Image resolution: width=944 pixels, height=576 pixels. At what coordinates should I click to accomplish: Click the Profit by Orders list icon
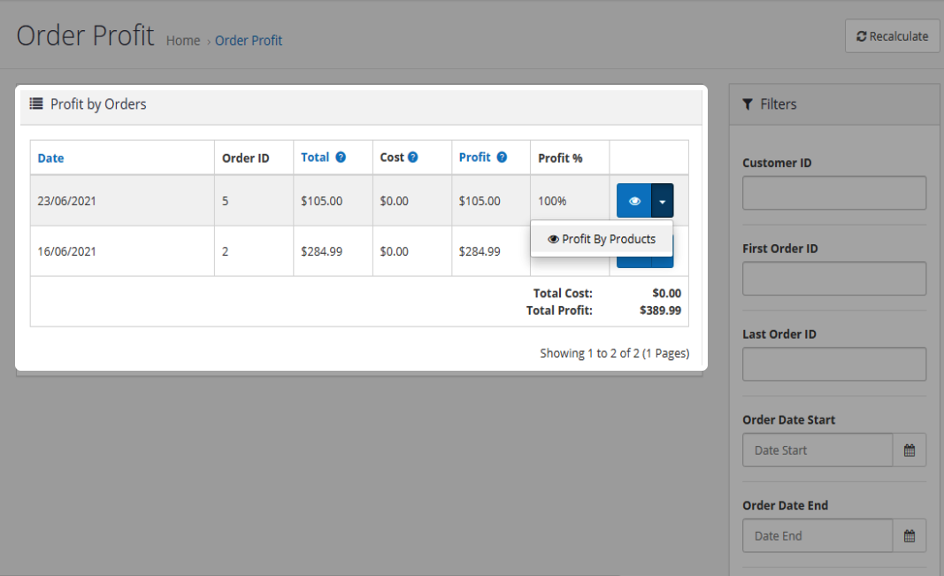(36, 104)
